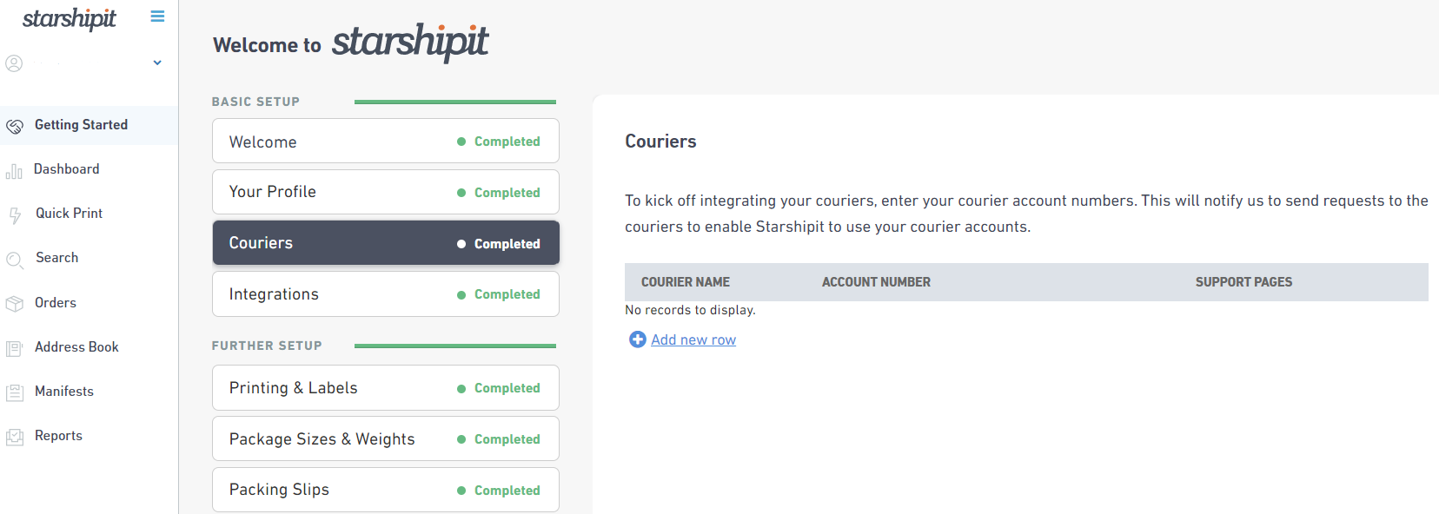Open the Welcome setup step

point(386,141)
